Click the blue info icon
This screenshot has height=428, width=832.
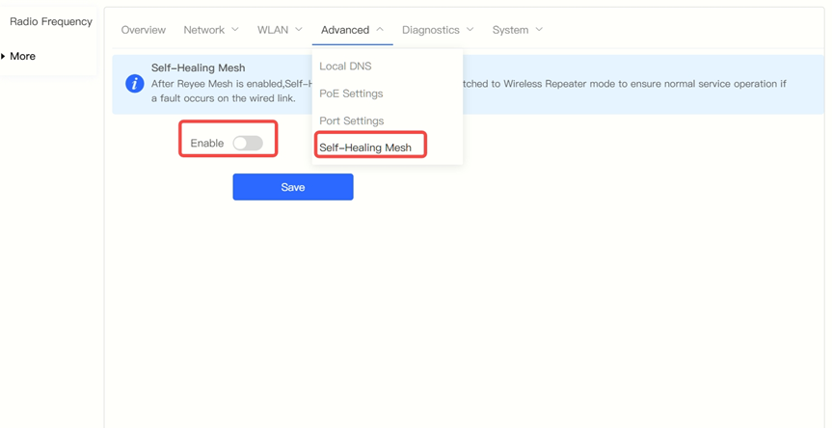(135, 84)
